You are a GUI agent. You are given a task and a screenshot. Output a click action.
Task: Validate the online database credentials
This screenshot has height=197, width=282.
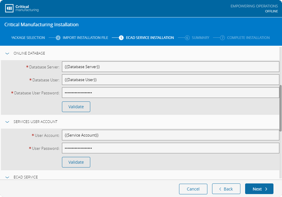[x=76, y=107]
